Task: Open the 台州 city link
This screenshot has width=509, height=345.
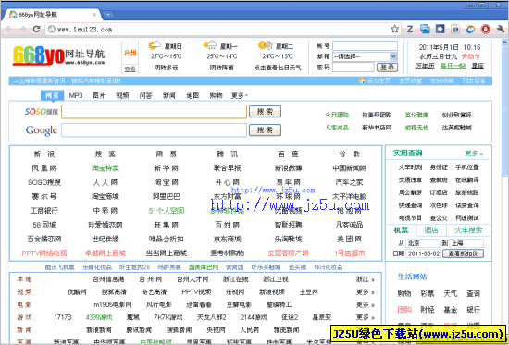Action: [130, 53]
